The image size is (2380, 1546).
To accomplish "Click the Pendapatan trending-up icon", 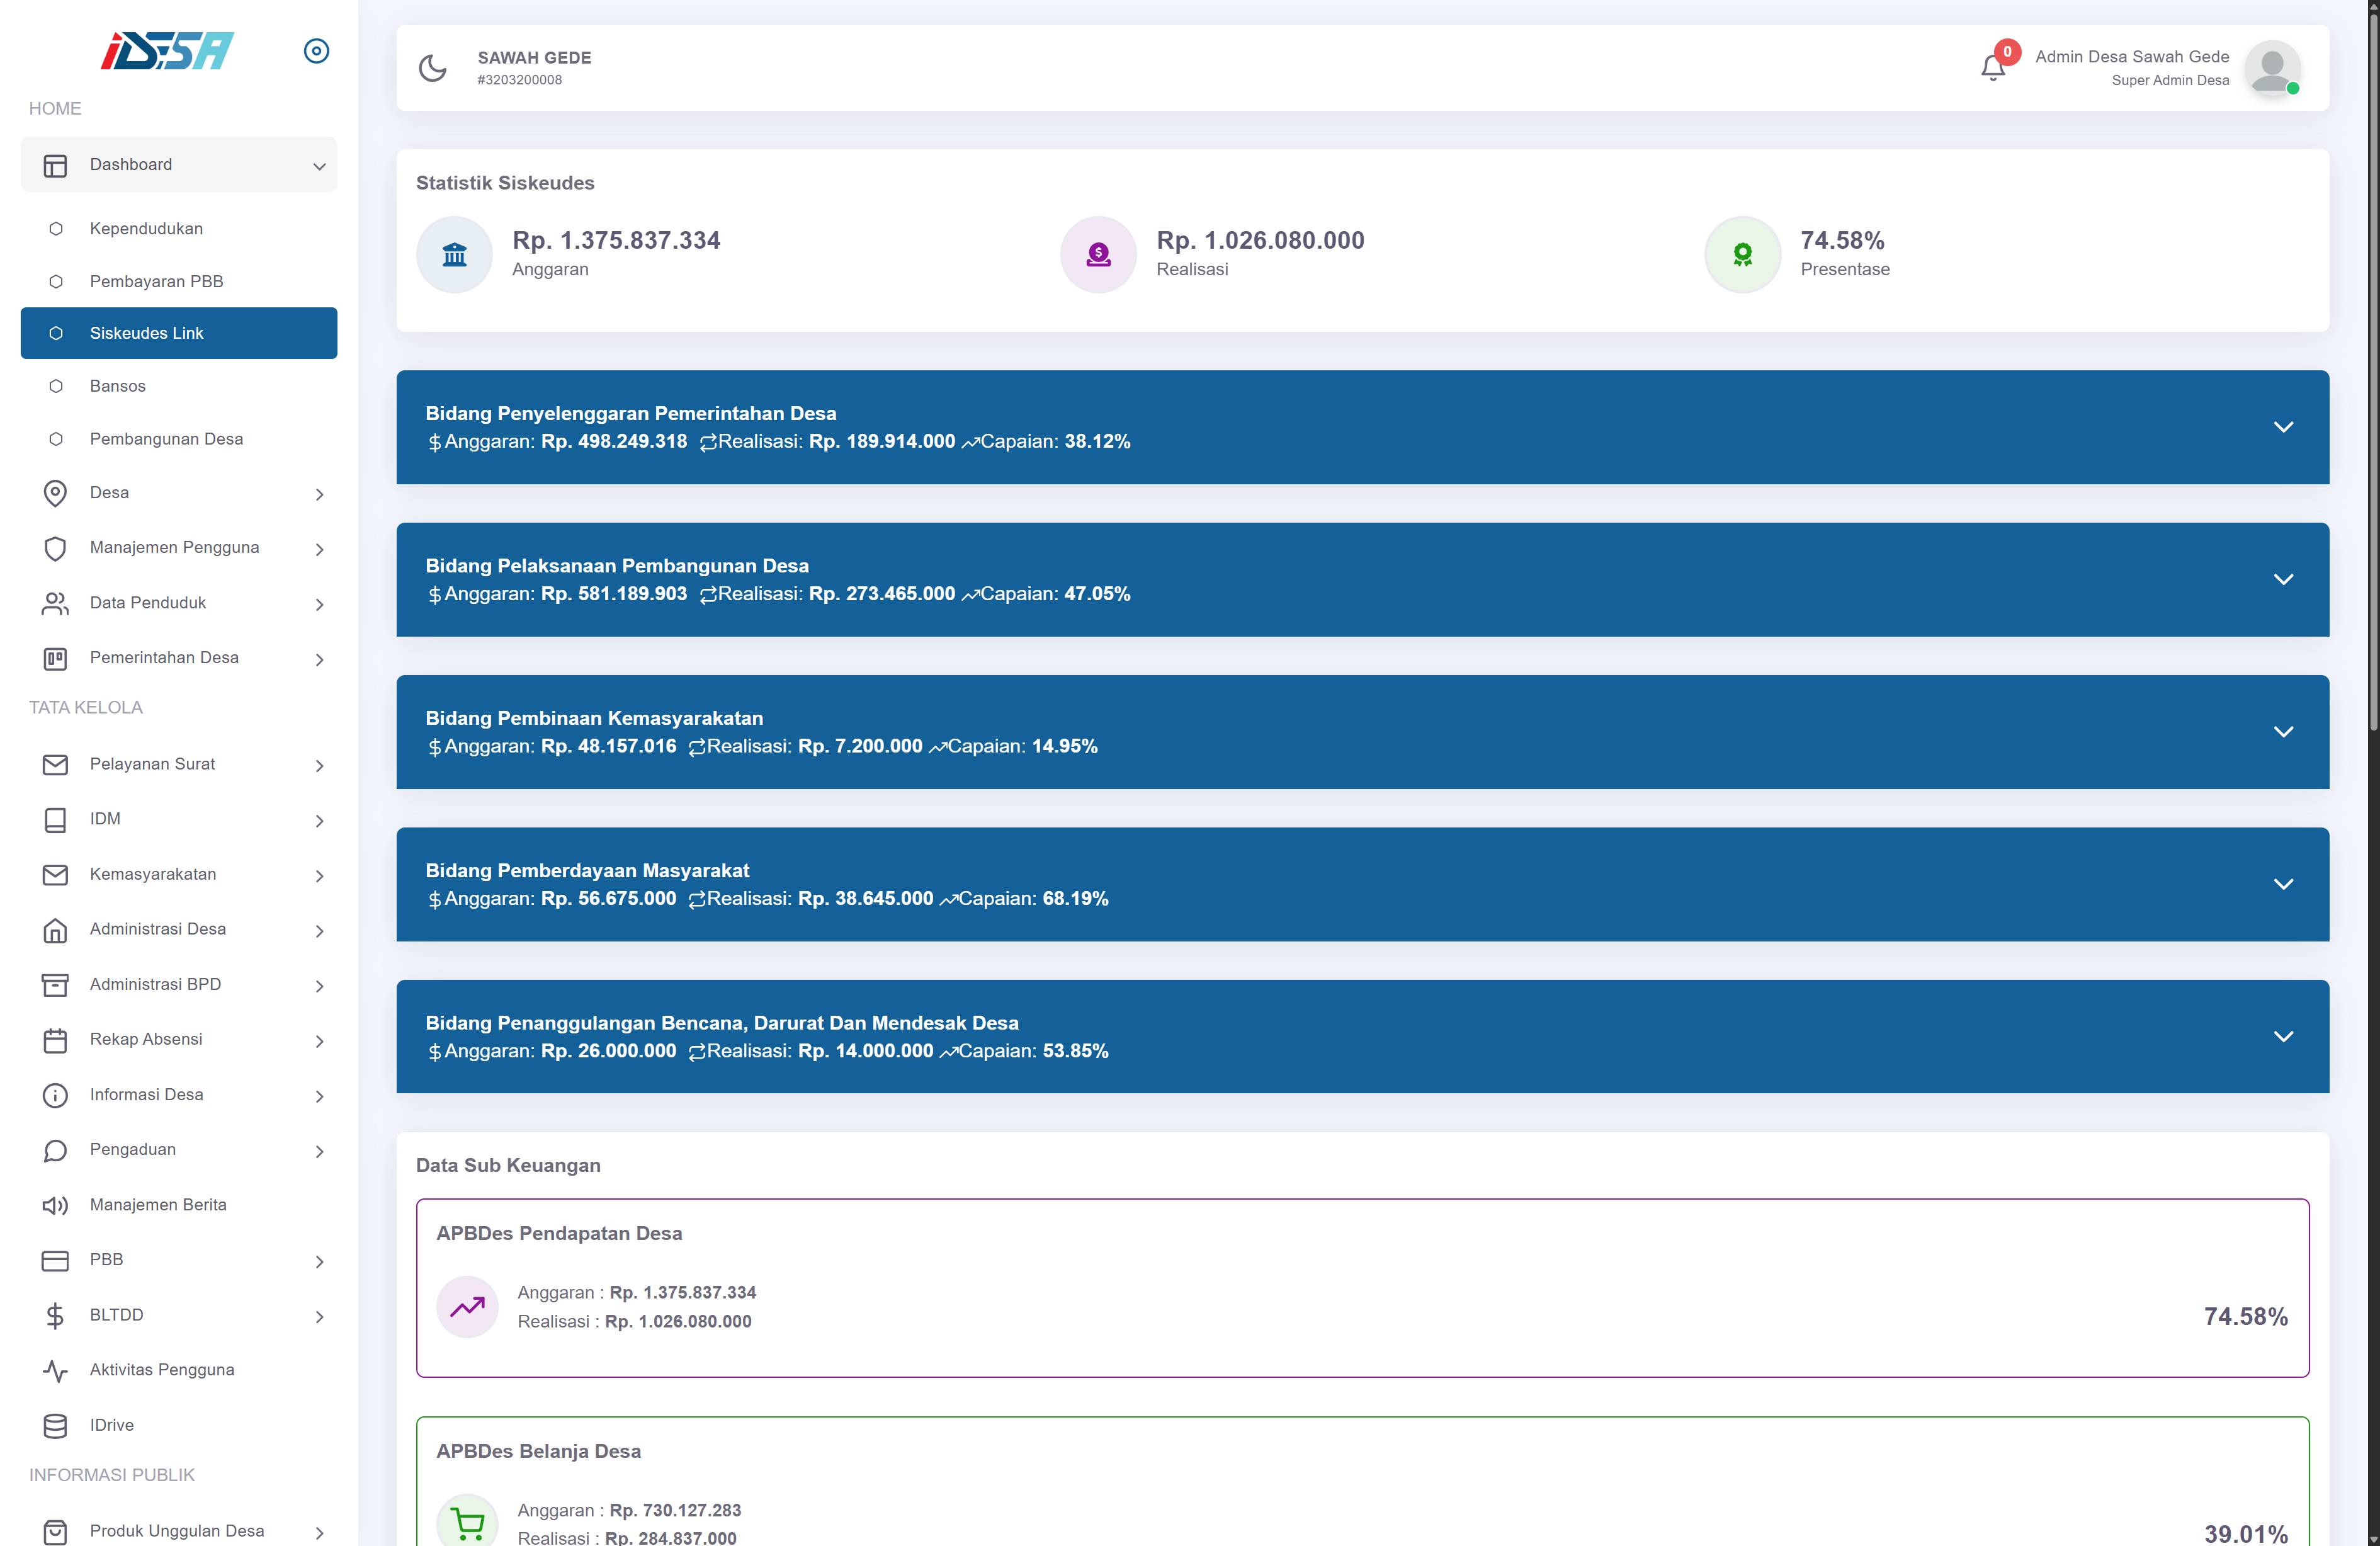I will [x=467, y=1306].
